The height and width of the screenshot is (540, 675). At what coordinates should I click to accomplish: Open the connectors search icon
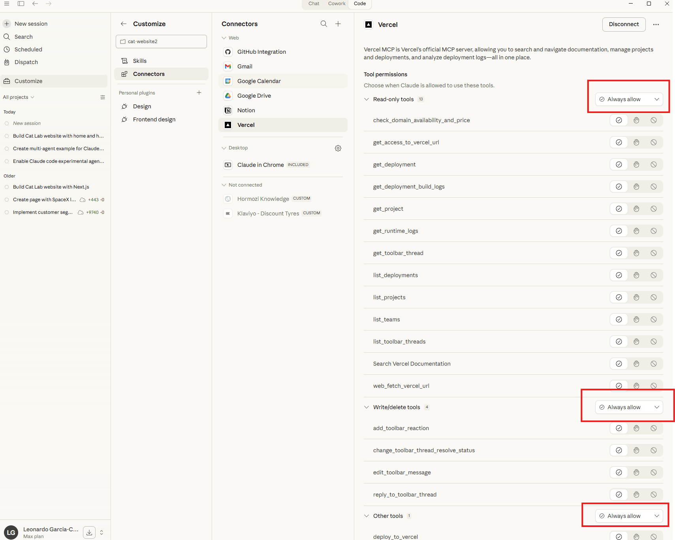(324, 24)
